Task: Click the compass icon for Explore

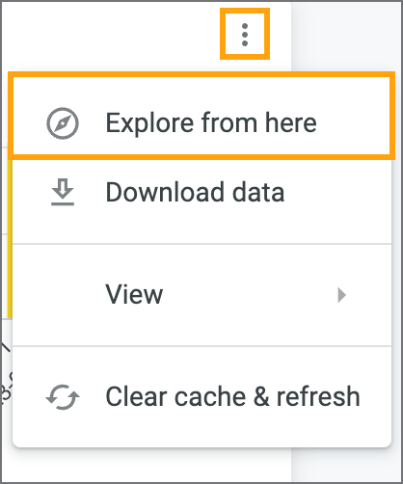Action: tap(63, 123)
